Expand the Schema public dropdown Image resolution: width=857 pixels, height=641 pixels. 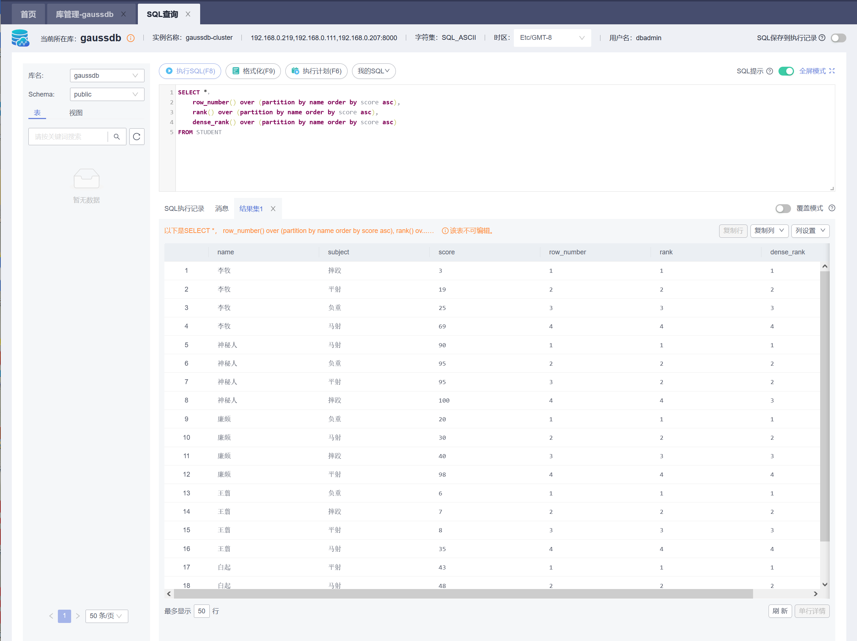(107, 94)
